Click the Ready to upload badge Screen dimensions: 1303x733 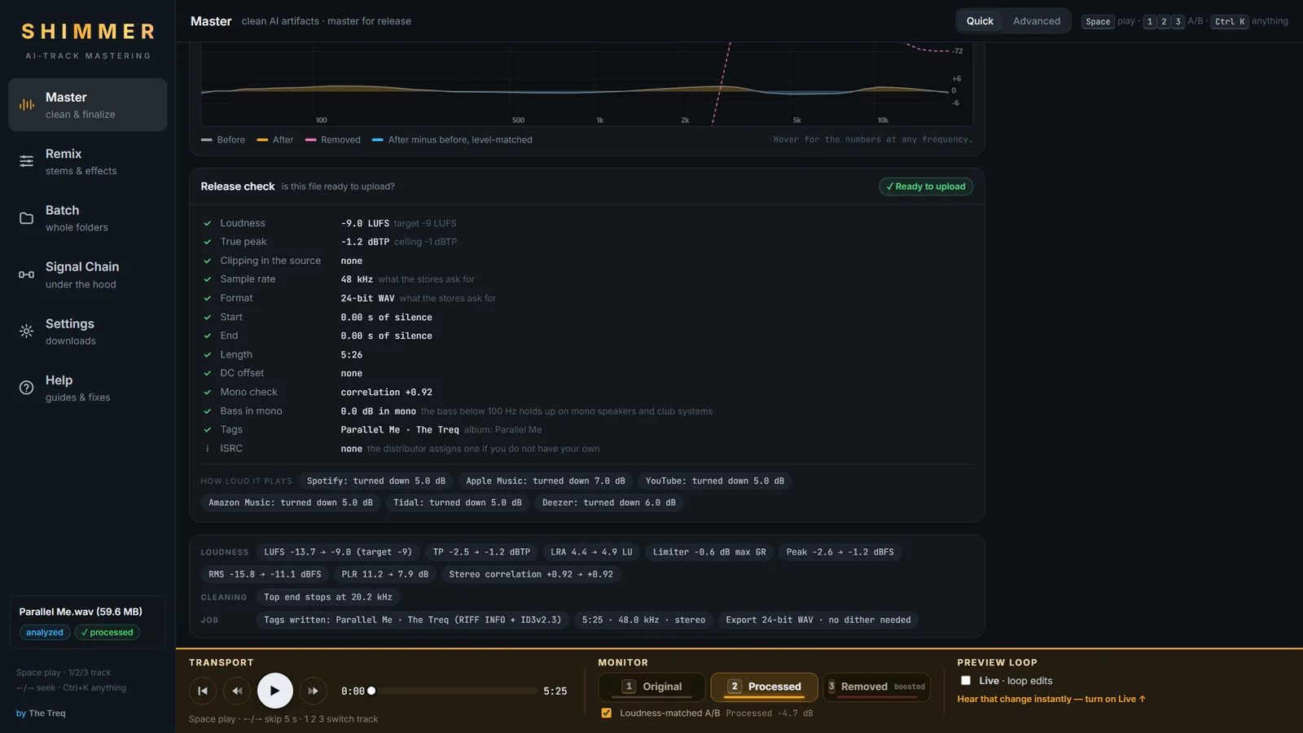tap(926, 187)
